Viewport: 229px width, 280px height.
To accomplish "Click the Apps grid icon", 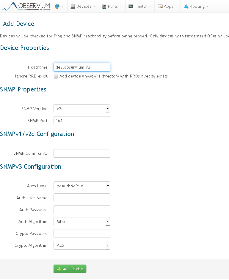I will pyautogui.click(x=160, y=6).
